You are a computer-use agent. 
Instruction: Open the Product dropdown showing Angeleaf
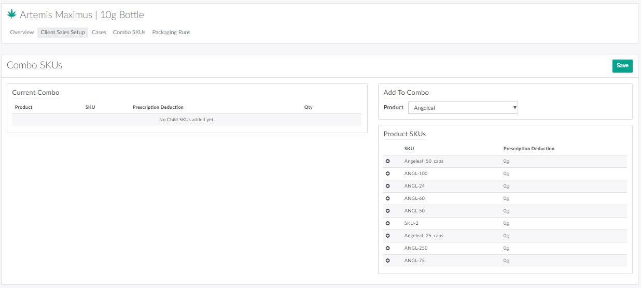click(x=463, y=108)
